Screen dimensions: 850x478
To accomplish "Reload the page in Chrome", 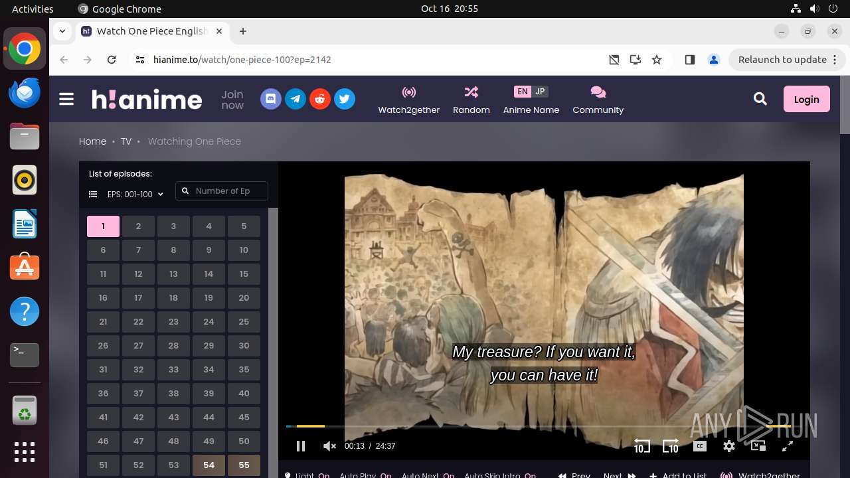I will tap(112, 60).
